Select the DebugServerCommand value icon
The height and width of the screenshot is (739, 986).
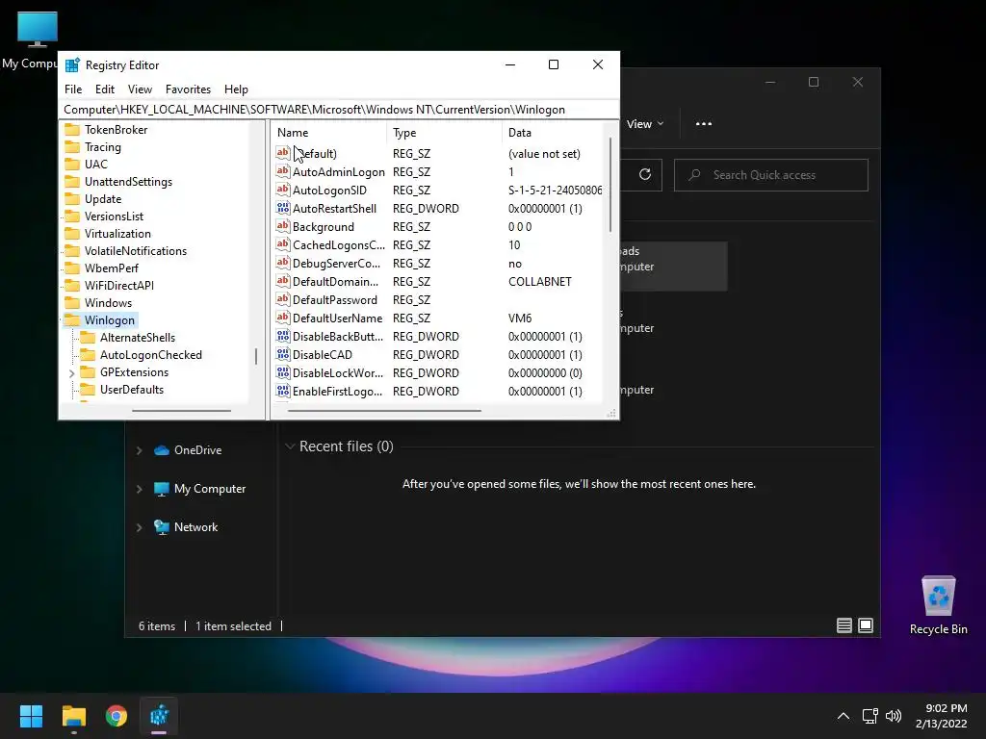[x=283, y=262]
